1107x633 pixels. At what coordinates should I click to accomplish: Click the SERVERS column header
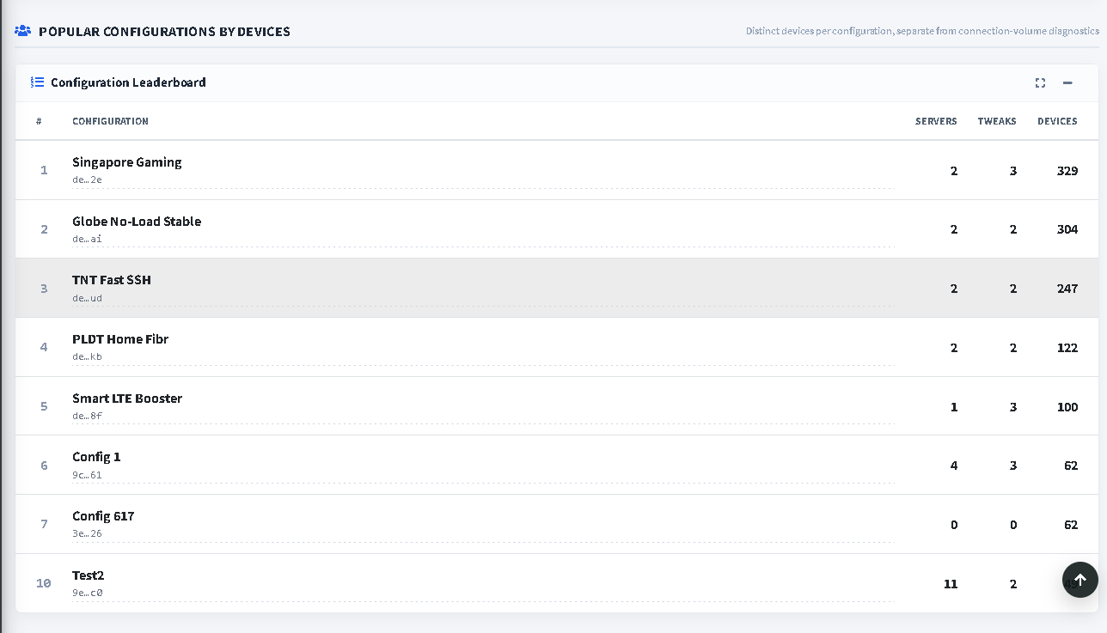click(x=936, y=121)
